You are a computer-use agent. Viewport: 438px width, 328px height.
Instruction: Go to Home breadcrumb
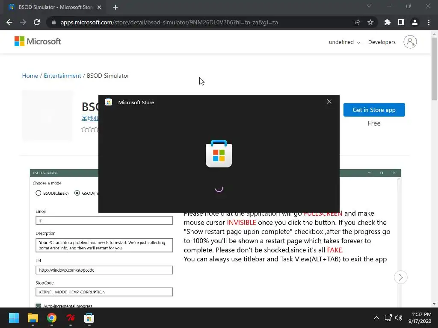30,76
